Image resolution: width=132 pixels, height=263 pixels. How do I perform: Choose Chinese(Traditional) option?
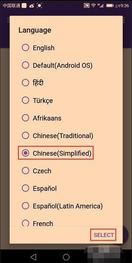pyautogui.click(x=26, y=136)
